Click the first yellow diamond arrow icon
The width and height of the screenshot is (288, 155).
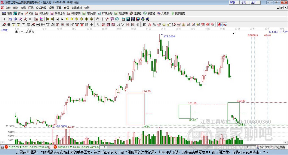(x=67, y=19)
